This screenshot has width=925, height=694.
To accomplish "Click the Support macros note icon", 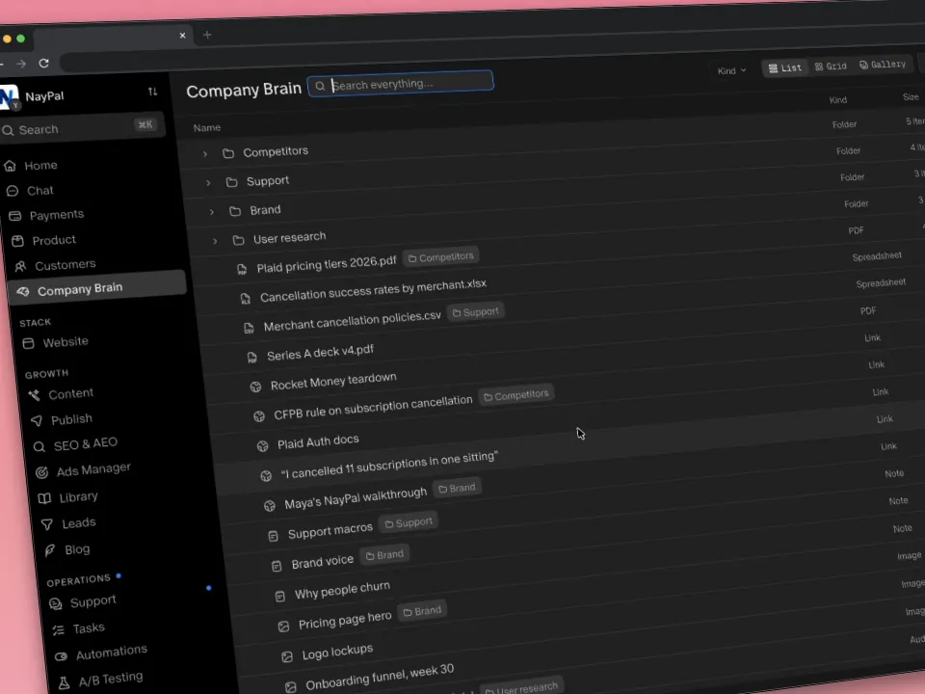I will click(x=273, y=536).
